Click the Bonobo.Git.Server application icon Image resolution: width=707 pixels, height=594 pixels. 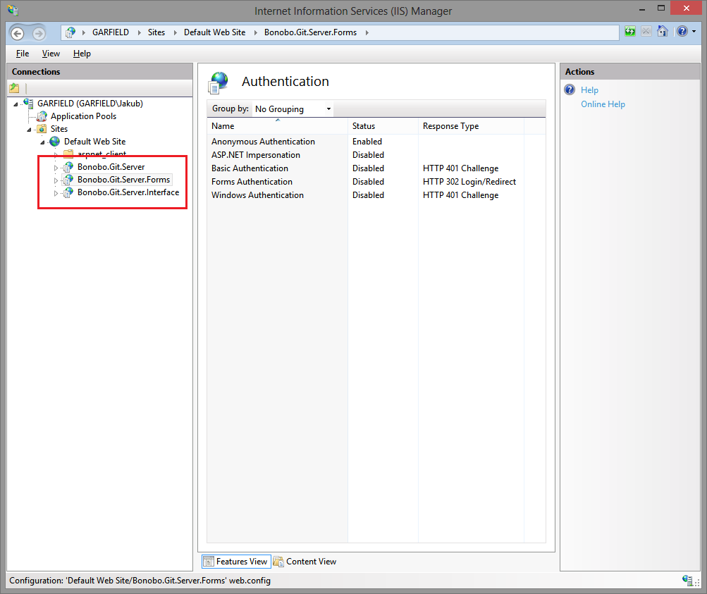point(68,167)
